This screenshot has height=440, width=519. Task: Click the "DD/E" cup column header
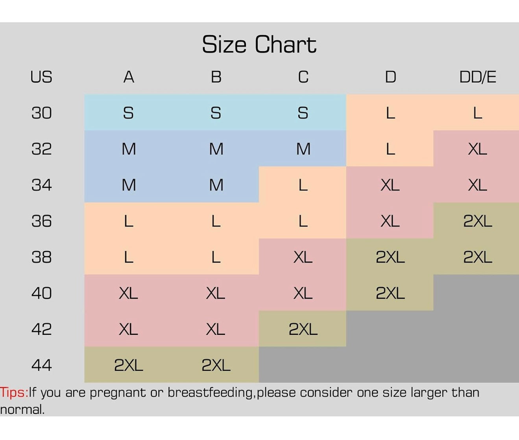tap(477, 77)
